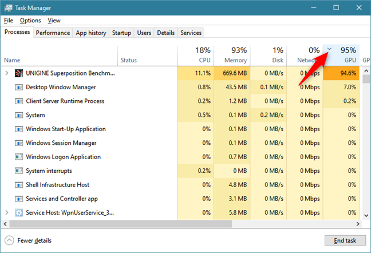Click the vertical scrollbar up arrow
This screenshot has width=371, height=253.
click(x=366, y=71)
